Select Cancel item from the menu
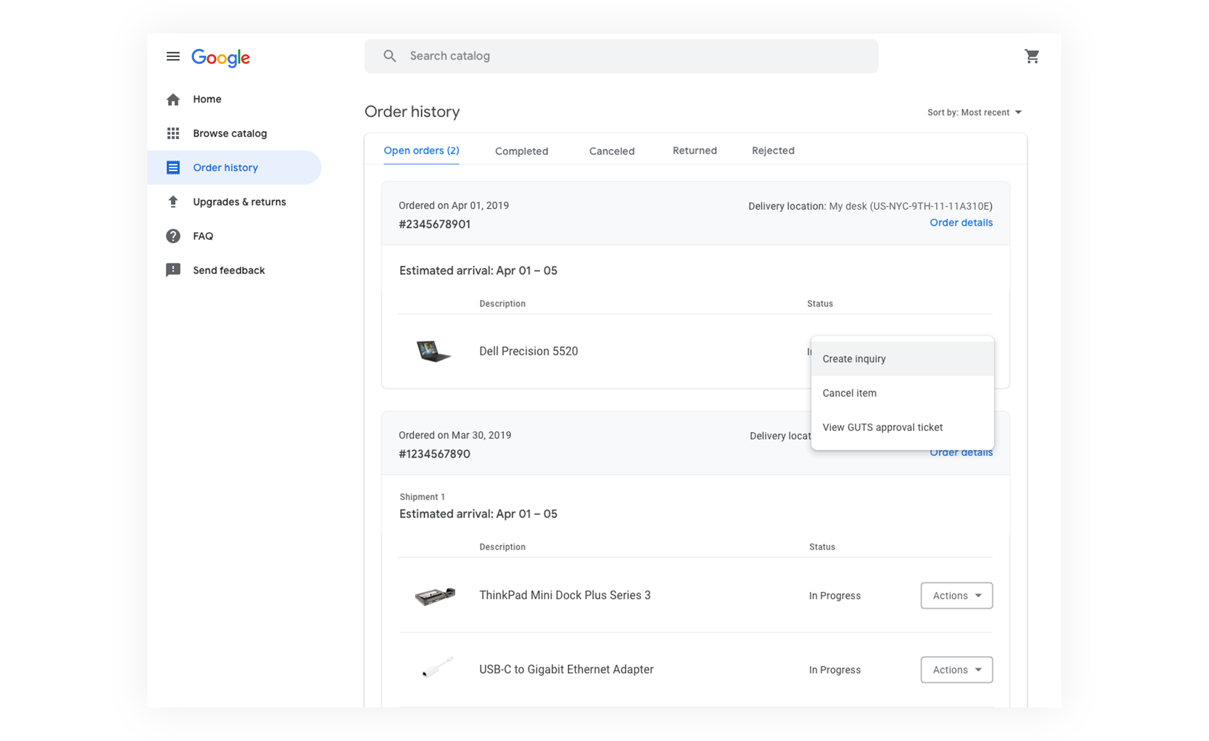Image resolution: width=1209 pixels, height=741 pixels. (x=849, y=393)
